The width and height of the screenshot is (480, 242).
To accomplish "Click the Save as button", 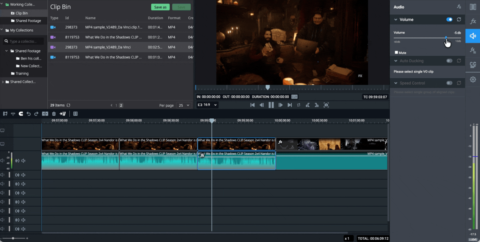I will pos(160,7).
